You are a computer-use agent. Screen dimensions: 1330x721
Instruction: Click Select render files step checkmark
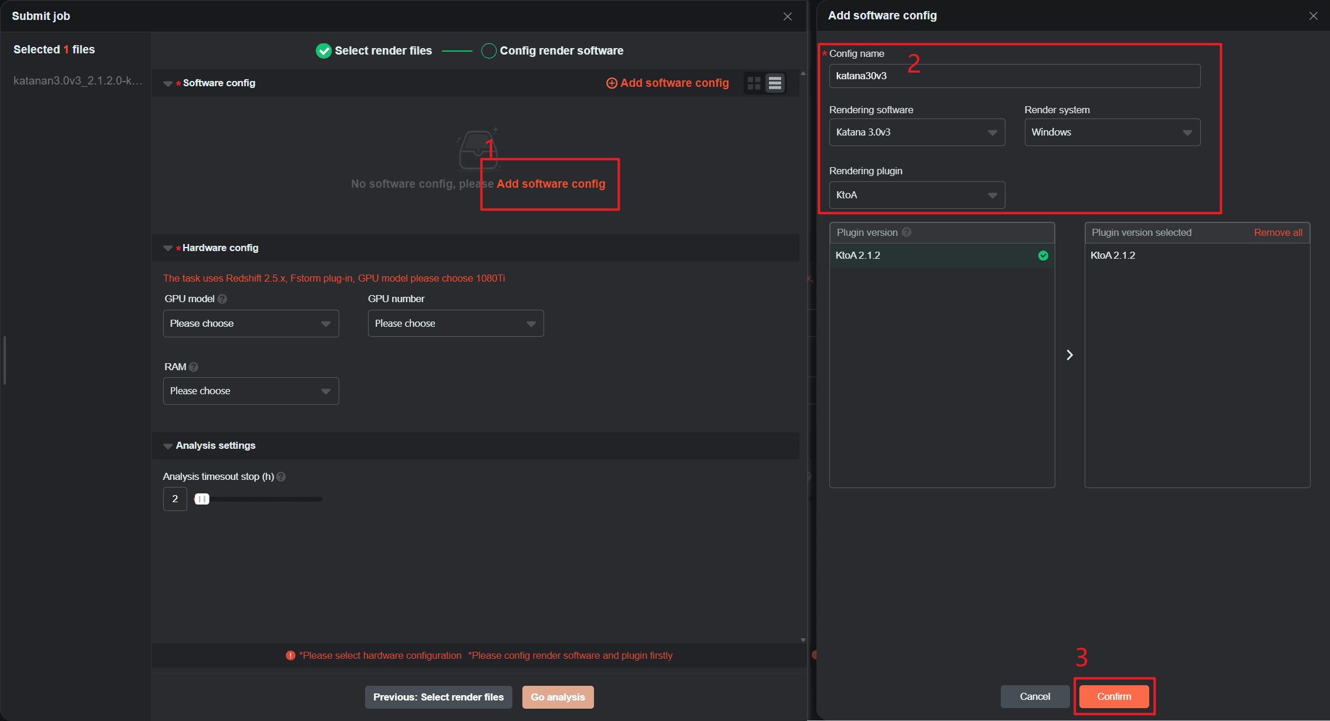click(x=323, y=51)
